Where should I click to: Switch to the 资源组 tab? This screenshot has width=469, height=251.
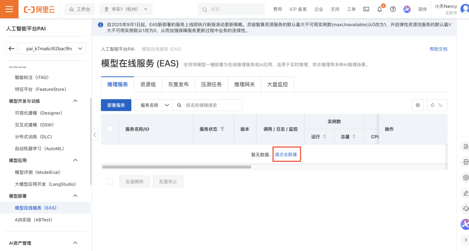[148, 85]
